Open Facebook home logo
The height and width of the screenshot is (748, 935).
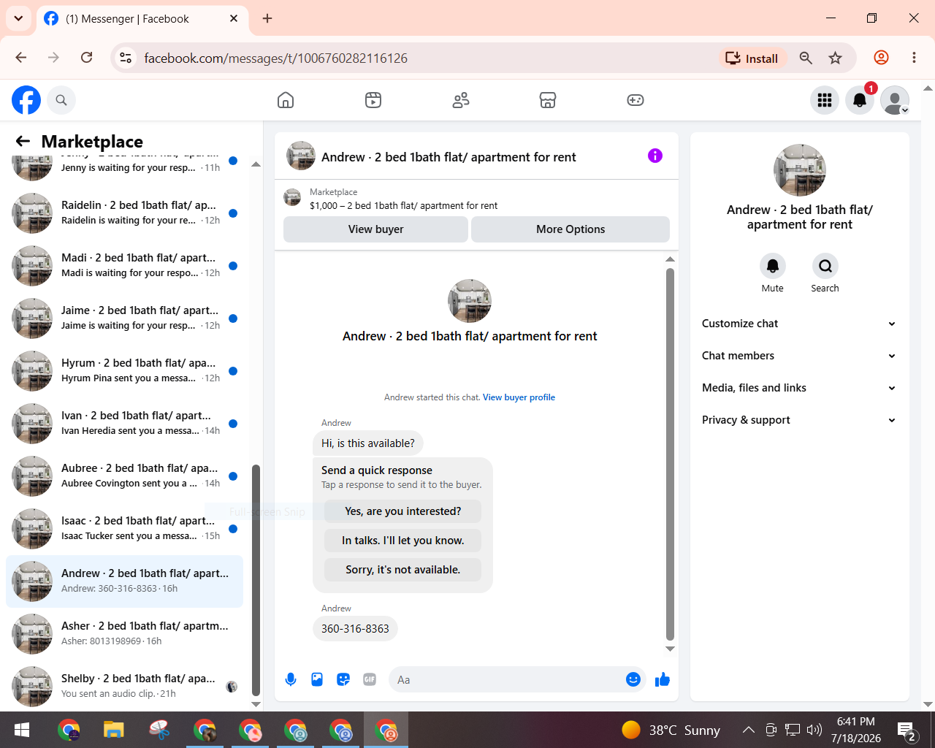(x=26, y=100)
